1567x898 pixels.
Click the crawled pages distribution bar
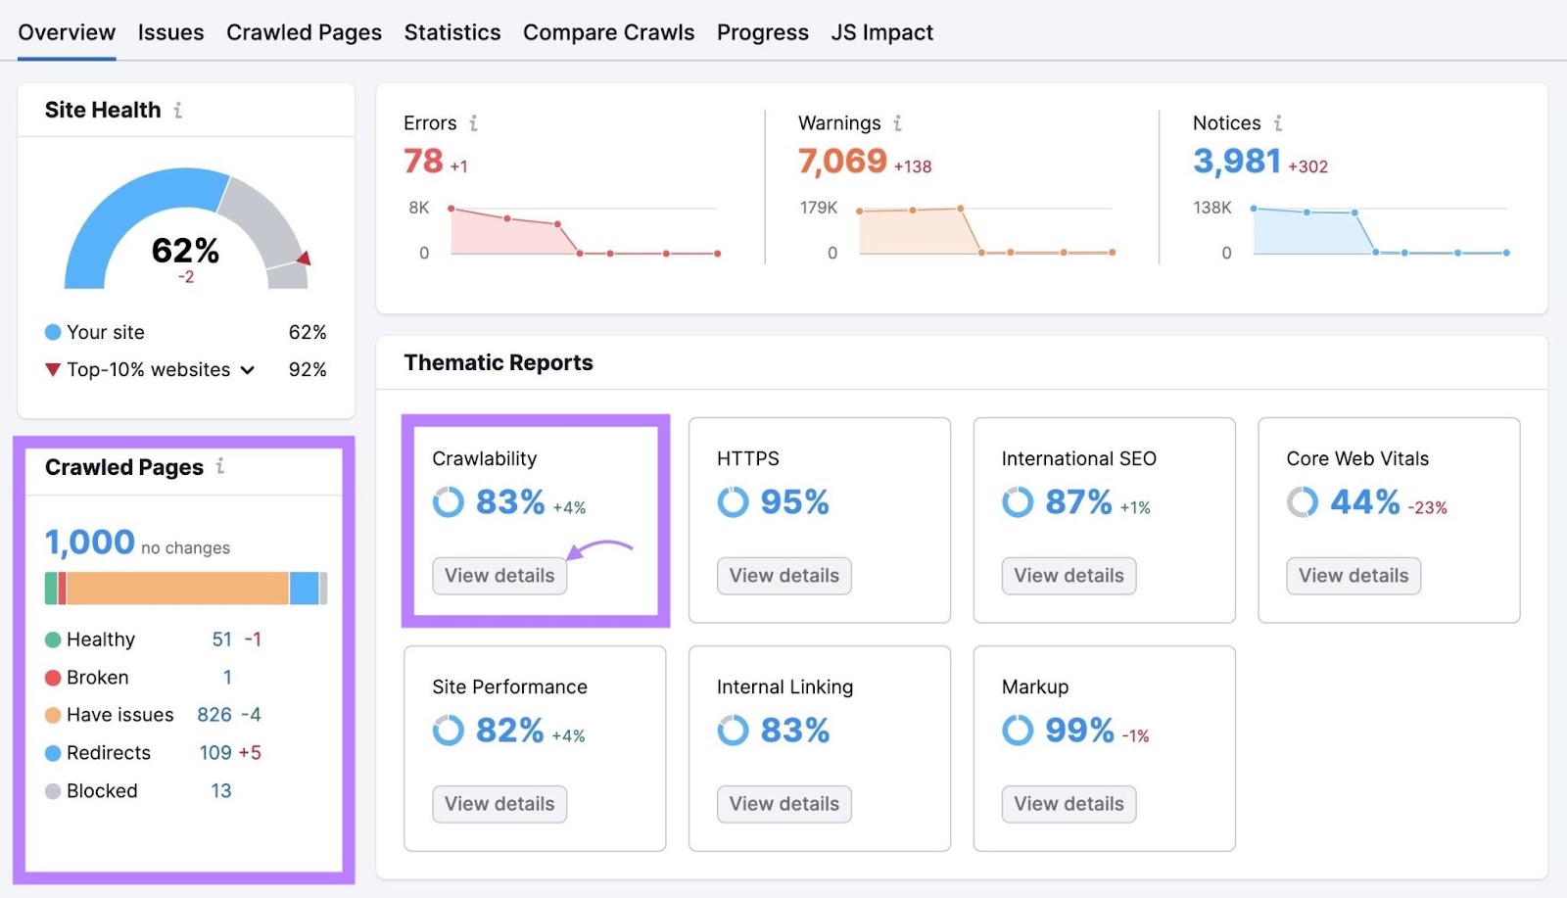[186, 588]
